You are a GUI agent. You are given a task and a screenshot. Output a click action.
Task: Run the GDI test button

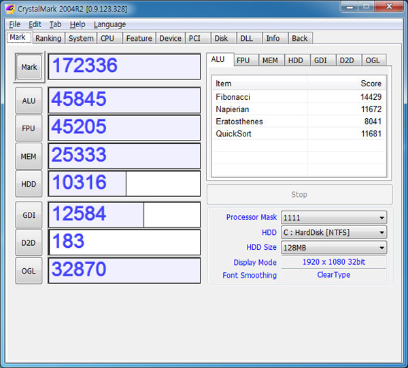click(29, 215)
